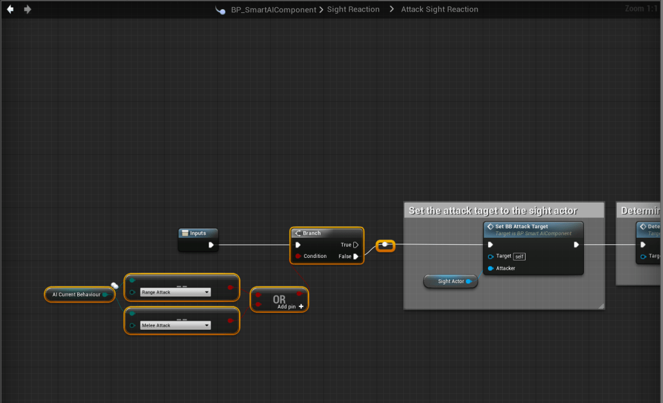Image resolution: width=663 pixels, height=403 pixels.
Task: Click the Branch node's True exec pin
Action: [356, 245]
